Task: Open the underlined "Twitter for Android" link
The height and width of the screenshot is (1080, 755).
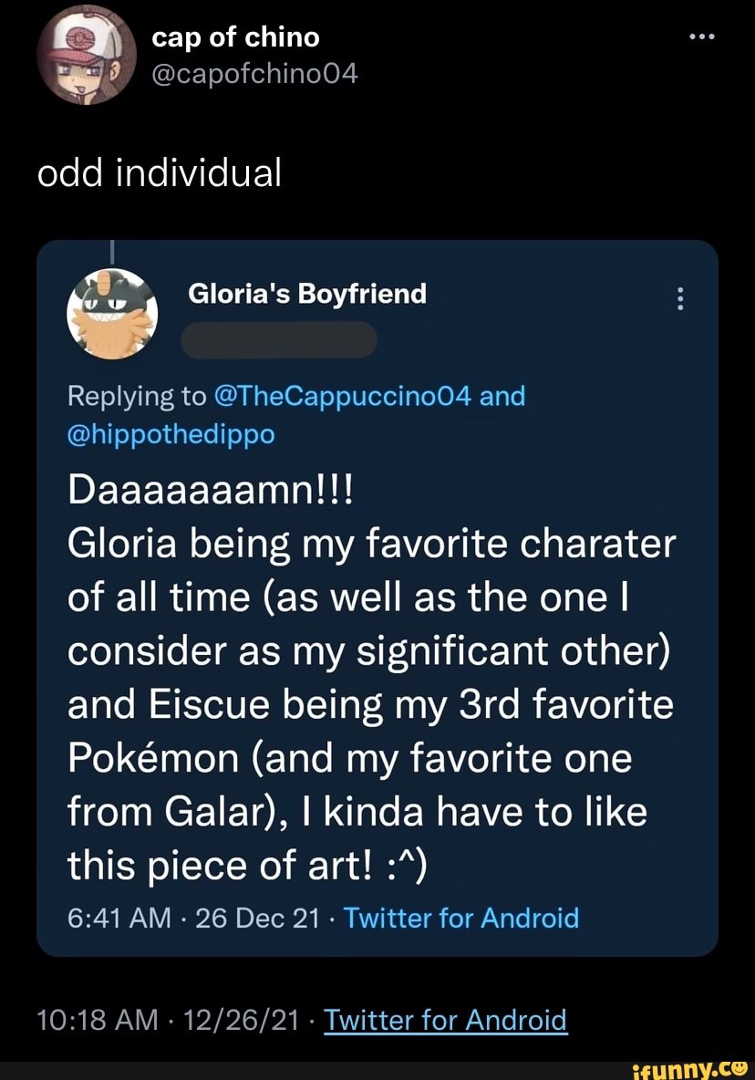Action: pos(446,1019)
